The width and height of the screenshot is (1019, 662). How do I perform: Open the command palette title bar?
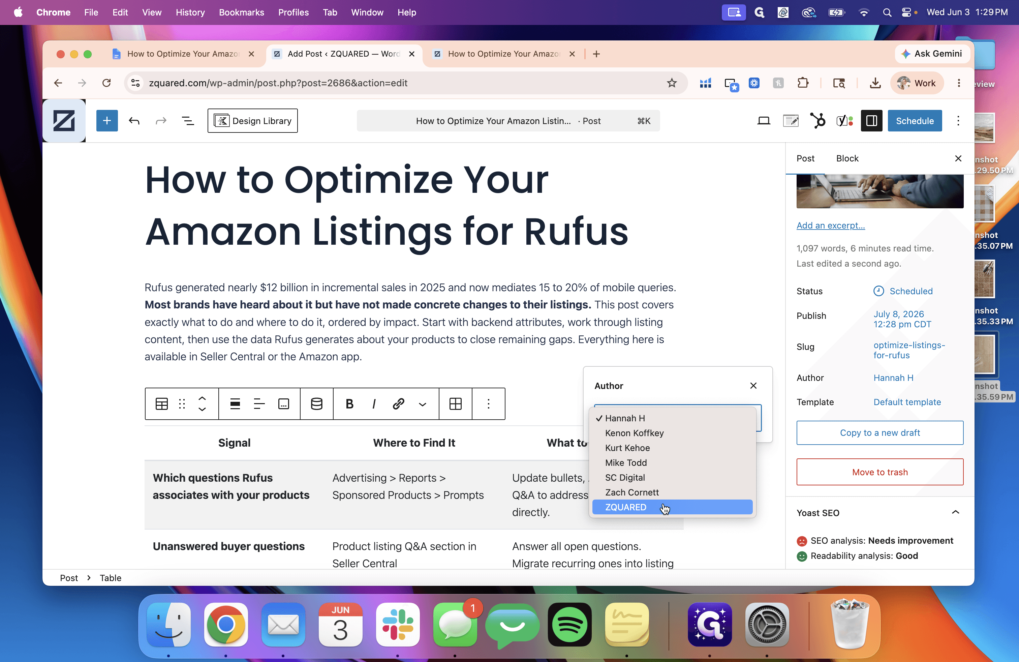508,121
